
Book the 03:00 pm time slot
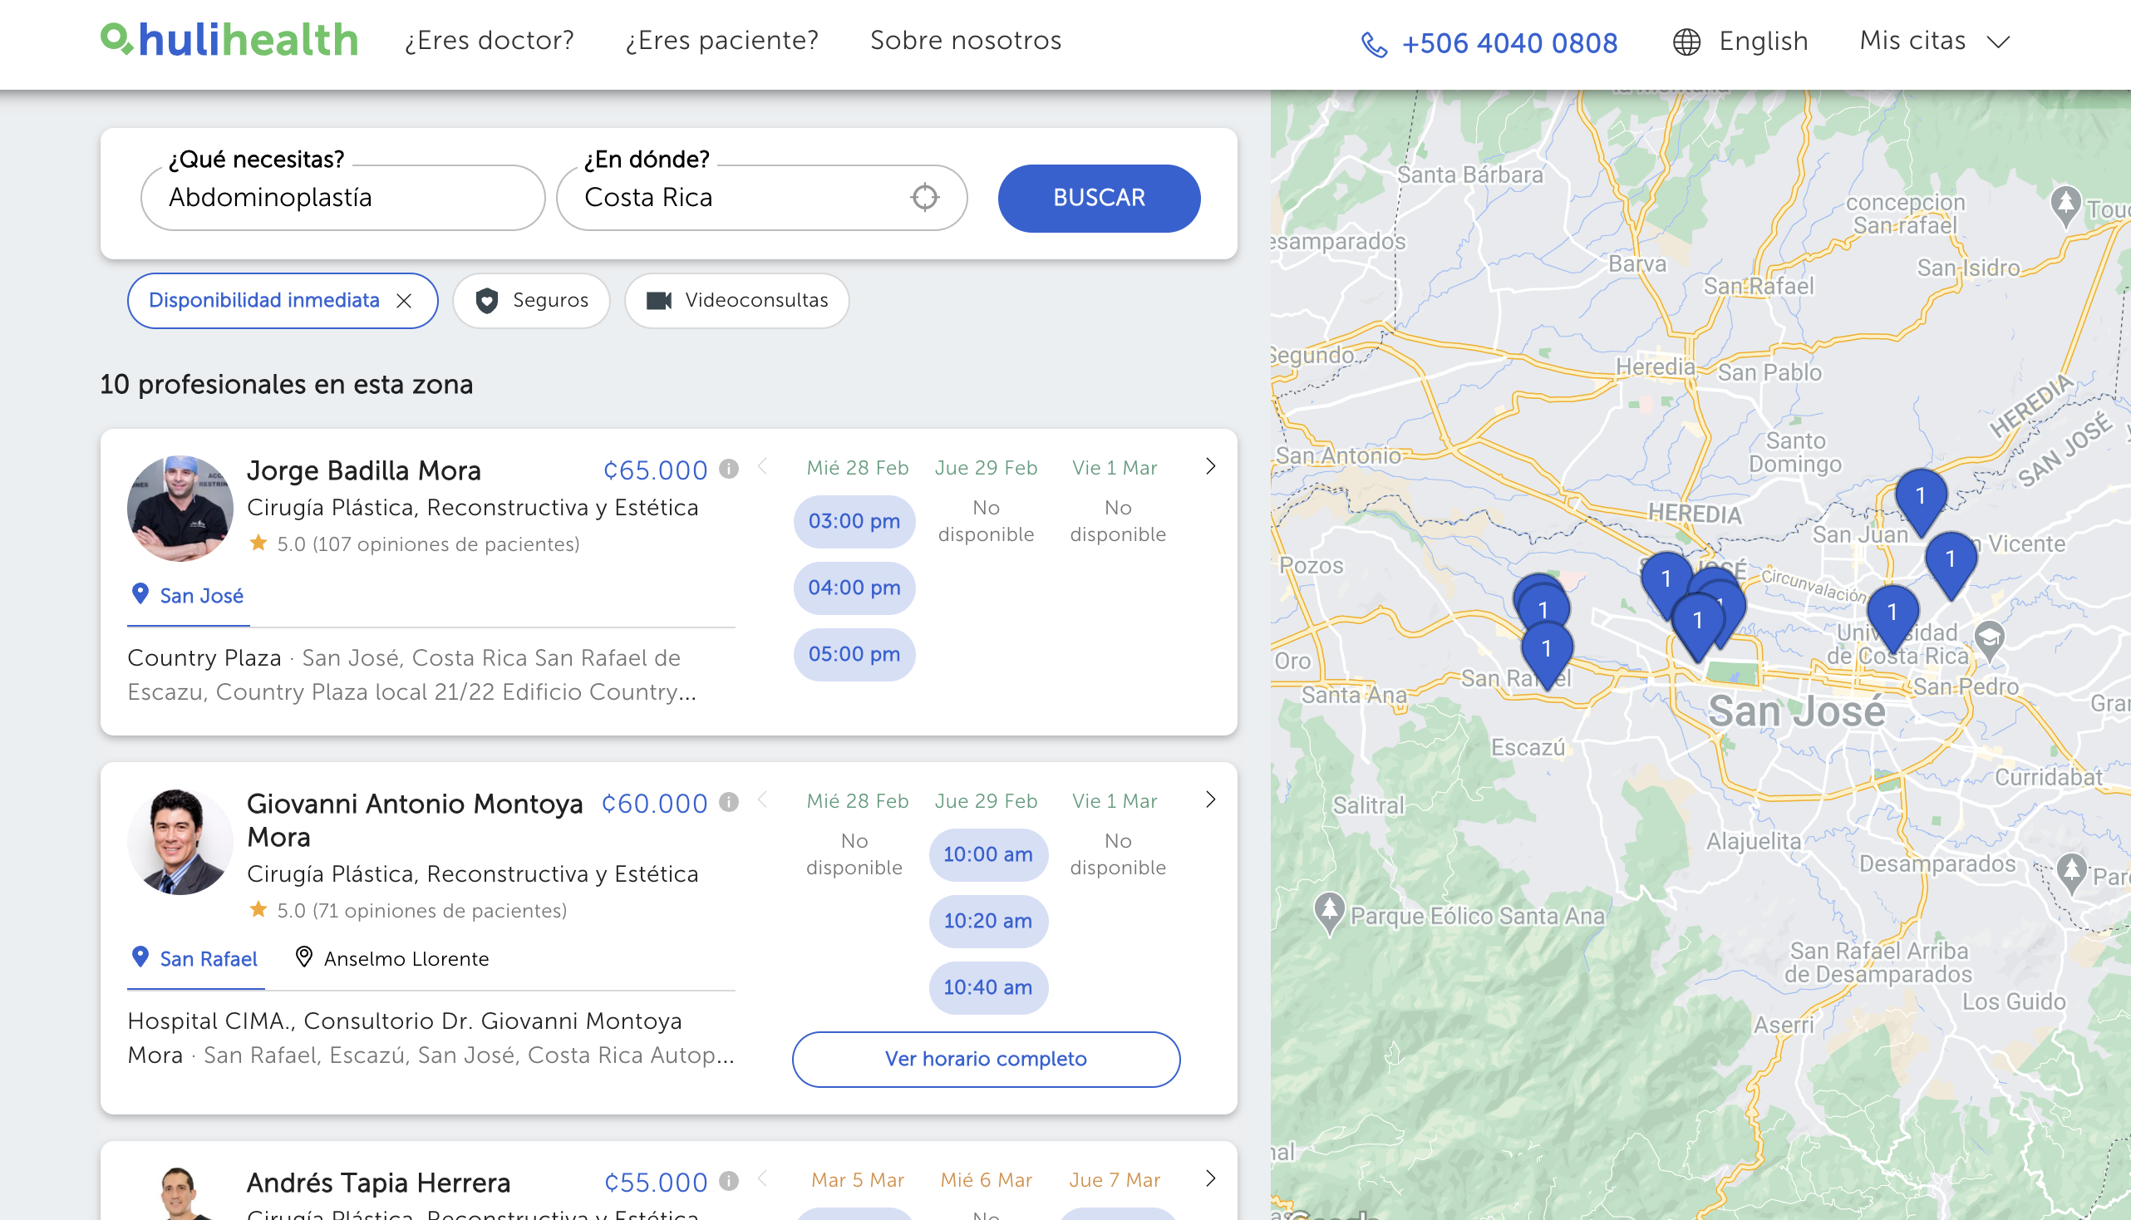click(854, 521)
